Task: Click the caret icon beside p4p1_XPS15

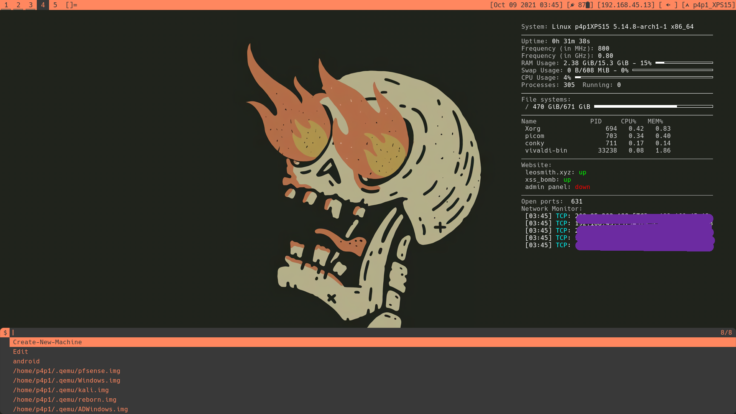Action: point(687,5)
